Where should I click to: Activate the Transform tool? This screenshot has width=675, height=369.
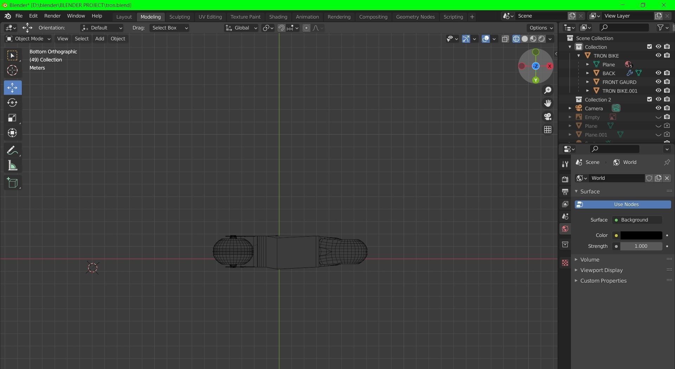coord(13,133)
